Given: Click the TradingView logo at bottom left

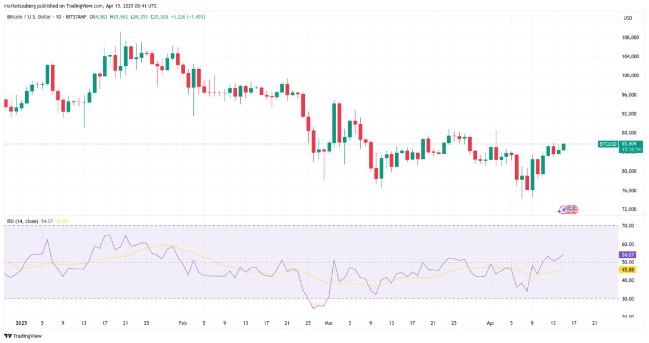Looking at the screenshot, I should coord(23,336).
